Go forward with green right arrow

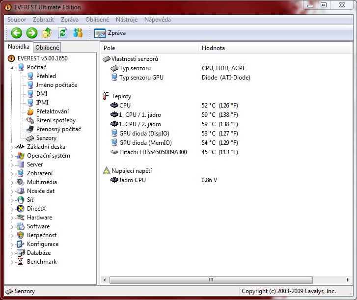pyautogui.click(x=32, y=33)
